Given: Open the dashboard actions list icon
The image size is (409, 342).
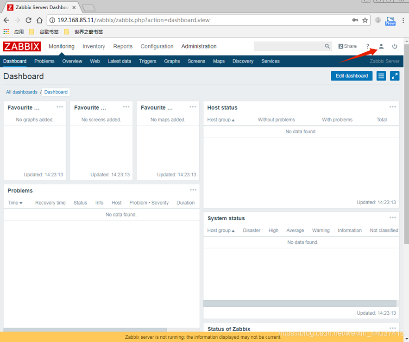Looking at the screenshot, I should pyautogui.click(x=381, y=76).
